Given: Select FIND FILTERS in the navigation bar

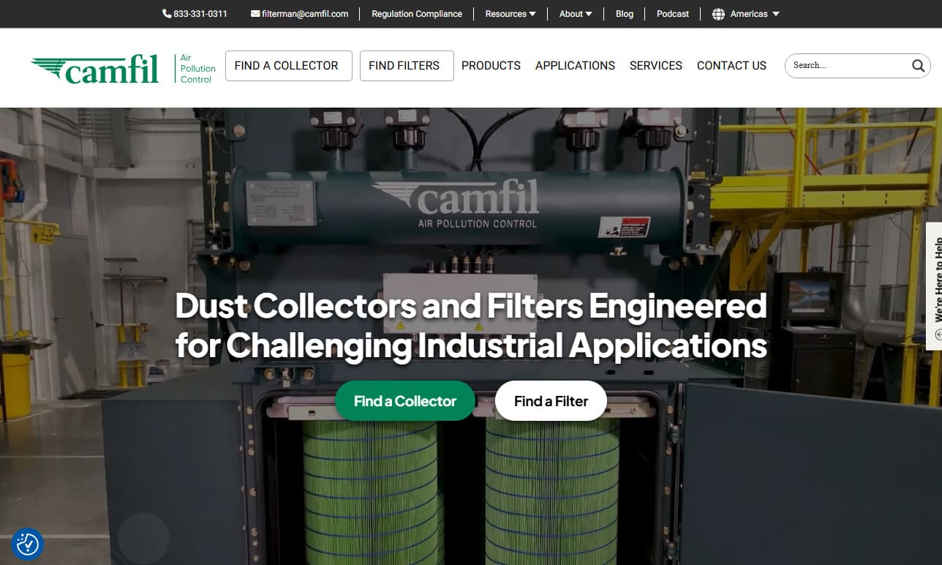Looking at the screenshot, I should pyautogui.click(x=406, y=66).
